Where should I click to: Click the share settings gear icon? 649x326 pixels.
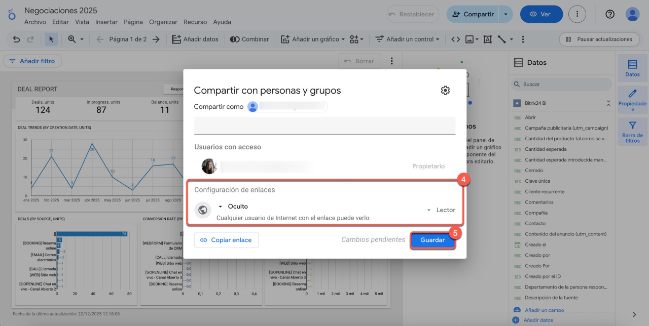[x=445, y=91]
